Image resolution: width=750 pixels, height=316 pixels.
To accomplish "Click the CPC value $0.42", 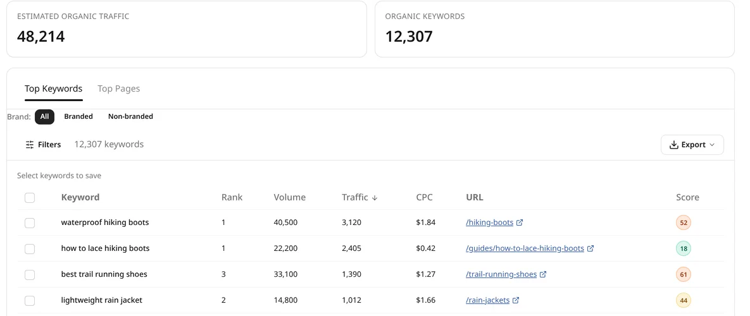I will pos(426,248).
